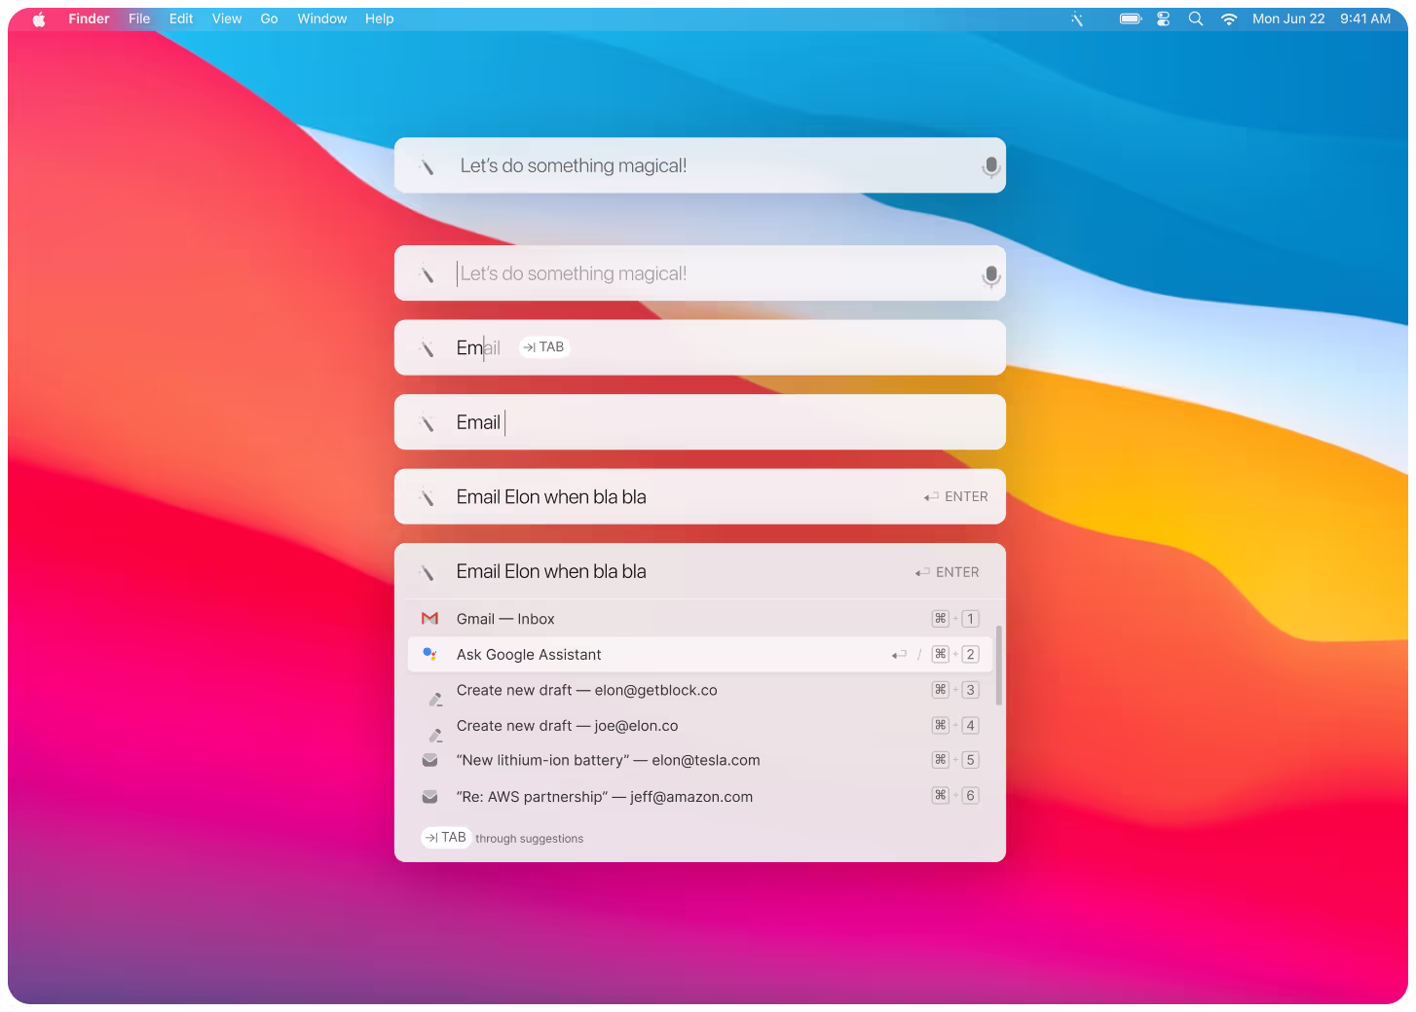Click the 'through suggestions' hint text
The height and width of the screenshot is (1012, 1416).
pyautogui.click(x=529, y=839)
